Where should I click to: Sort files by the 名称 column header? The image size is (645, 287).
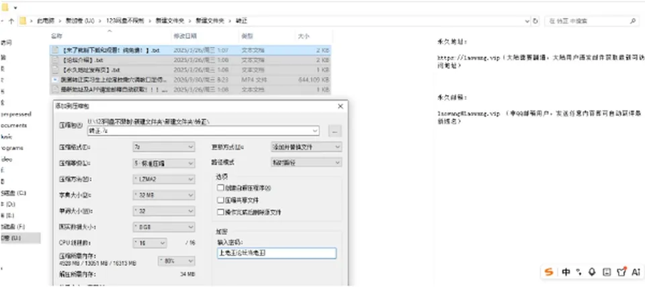tap(56, 36)
